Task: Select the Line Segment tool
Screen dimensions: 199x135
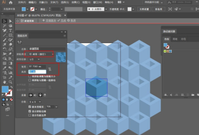Action: pyautogui.click(x=4, y=35)
